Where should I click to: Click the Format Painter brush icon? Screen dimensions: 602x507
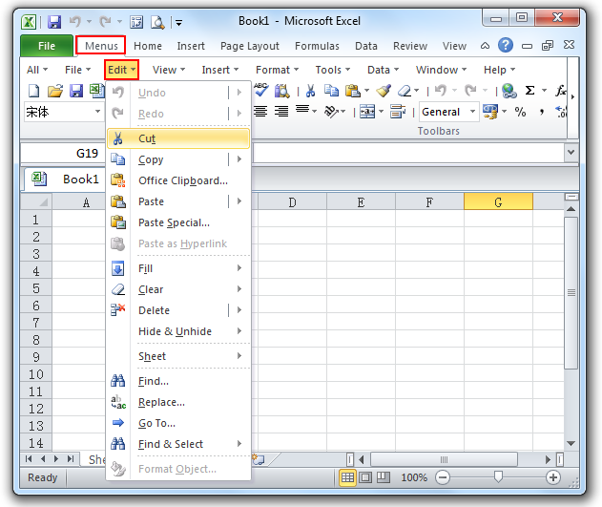[384, 92]
